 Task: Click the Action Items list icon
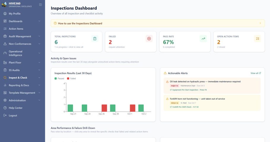tap(5, 29)
